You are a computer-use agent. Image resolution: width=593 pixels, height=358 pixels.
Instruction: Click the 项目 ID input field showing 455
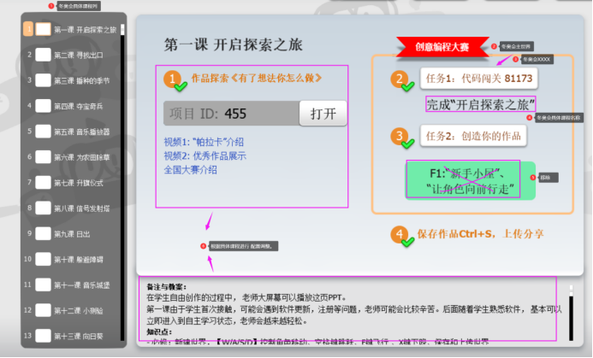[x=231, y=114]
